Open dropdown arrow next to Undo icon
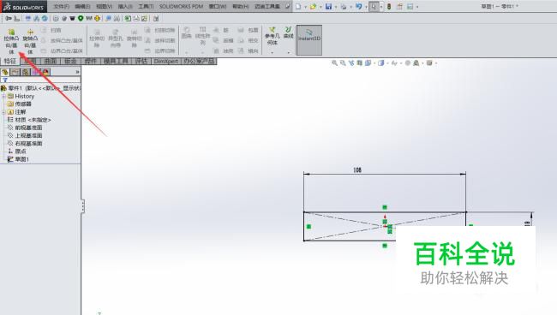The width and height of the screenshot is (557, 315). [366, 7]
